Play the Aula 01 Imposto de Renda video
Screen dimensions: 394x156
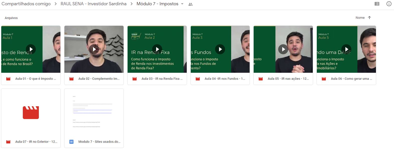(31, 49)
